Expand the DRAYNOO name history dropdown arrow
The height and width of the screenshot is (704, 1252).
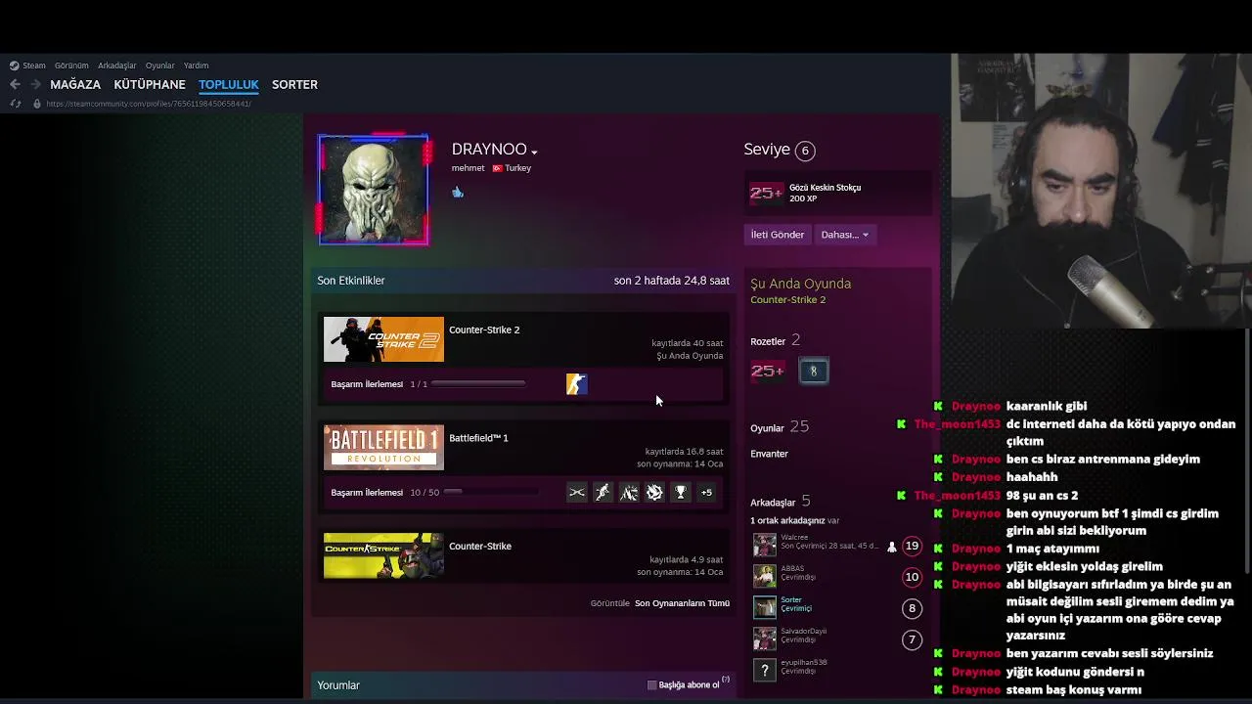534,152
